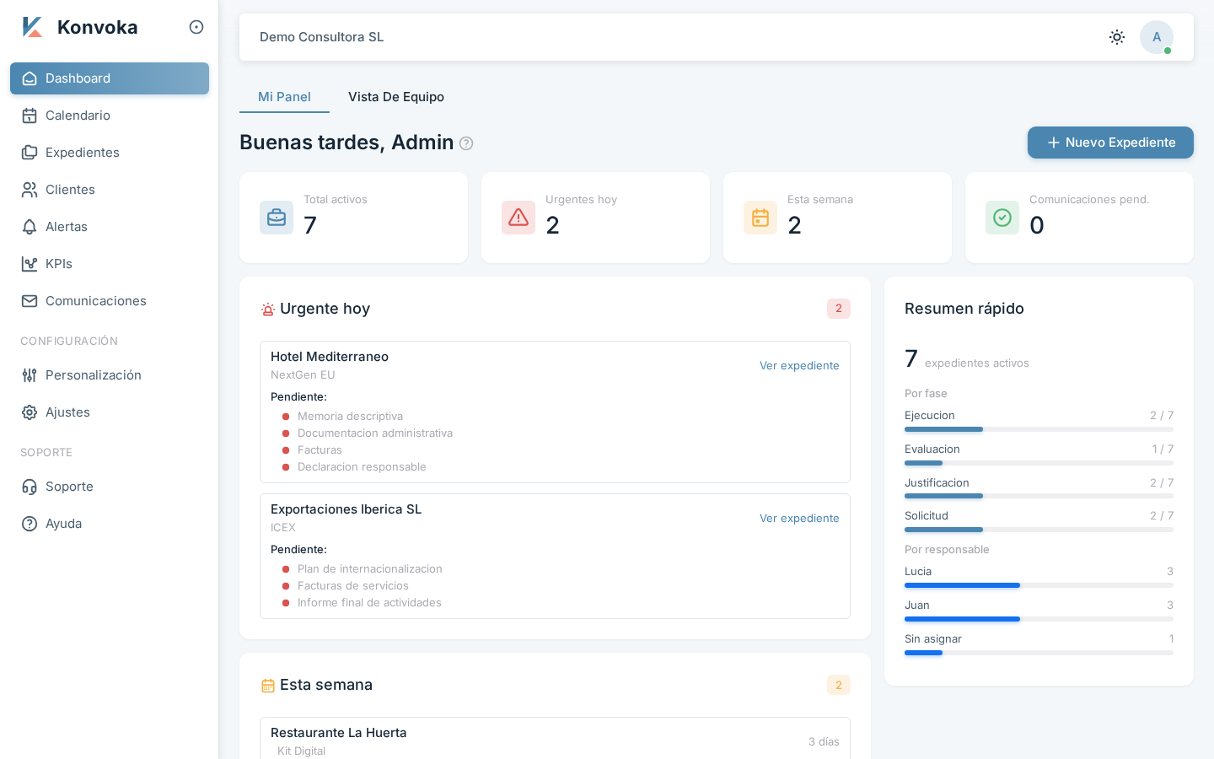Navigate to Clientes page
This screenshot has height=759, width=1214.
pos(110,190)
